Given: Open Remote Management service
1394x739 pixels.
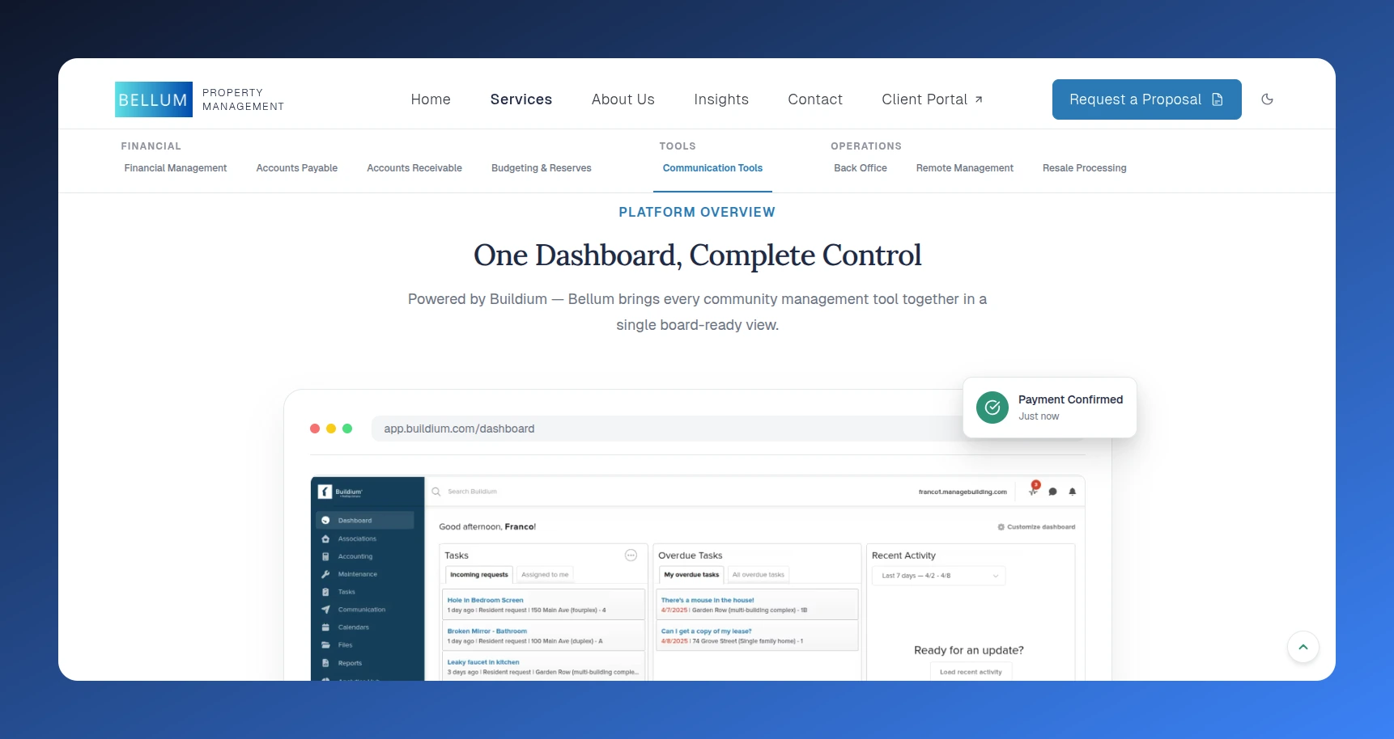Looking at the screenshot, I should pos(965,168).
